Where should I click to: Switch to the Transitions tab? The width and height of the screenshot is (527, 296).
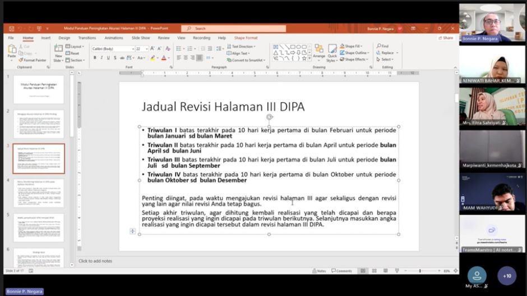coord(87,38)
